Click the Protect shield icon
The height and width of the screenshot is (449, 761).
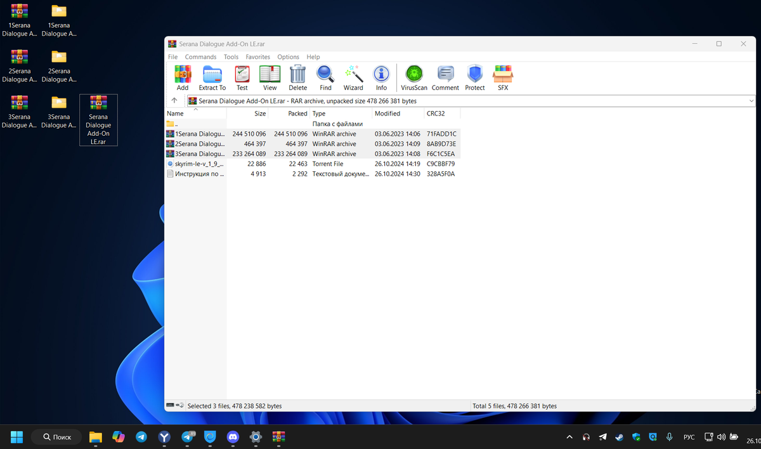474,77
